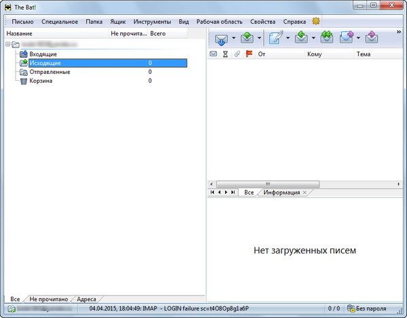Switch to the Не прочитано tab

coord(47,299)
